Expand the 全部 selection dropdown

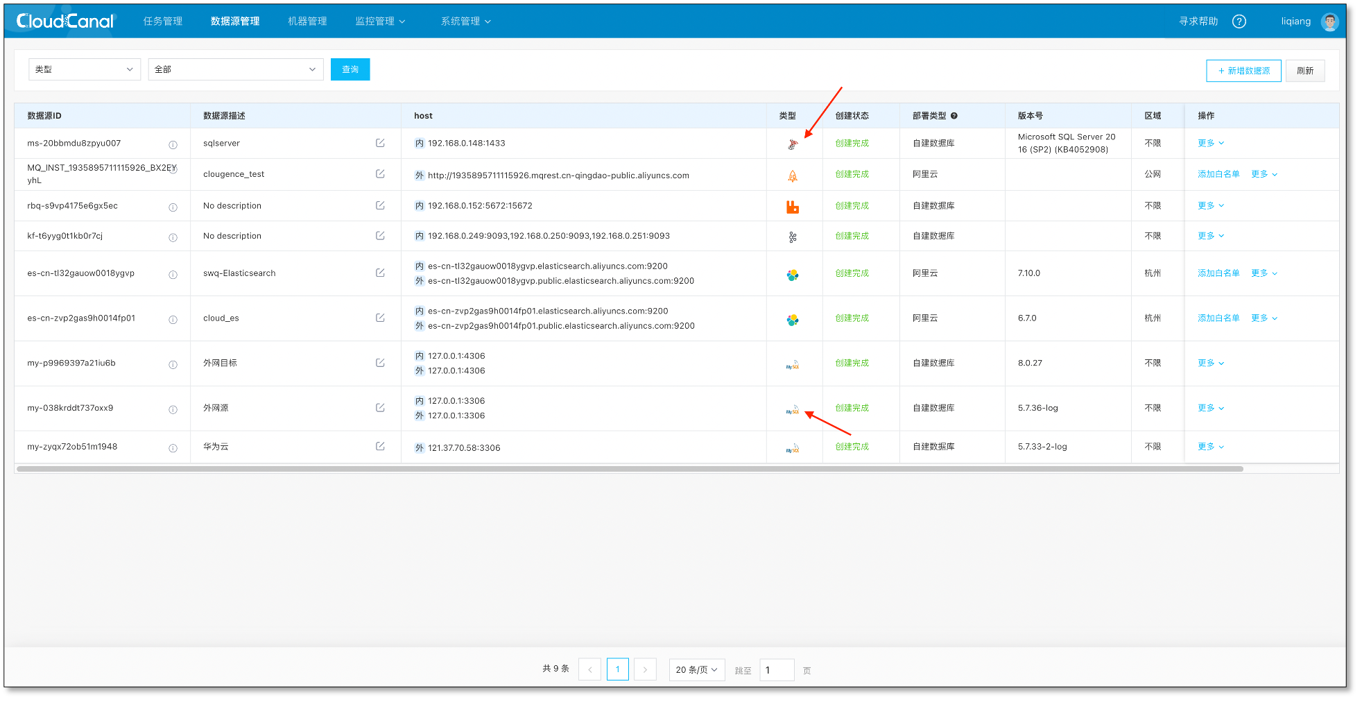[236, 69]
